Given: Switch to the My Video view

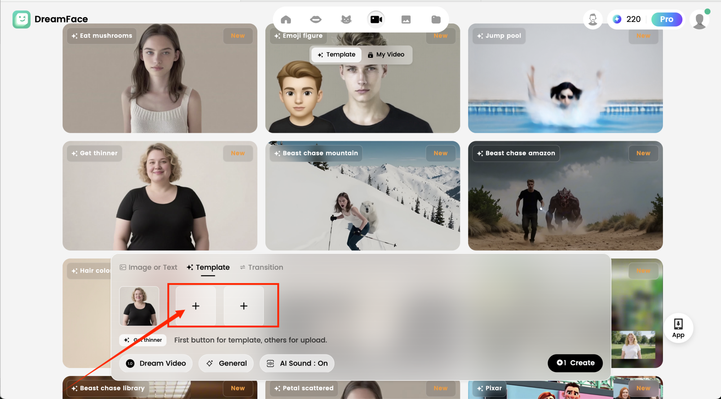Looking at the screenshot, I should pos(386,55).
